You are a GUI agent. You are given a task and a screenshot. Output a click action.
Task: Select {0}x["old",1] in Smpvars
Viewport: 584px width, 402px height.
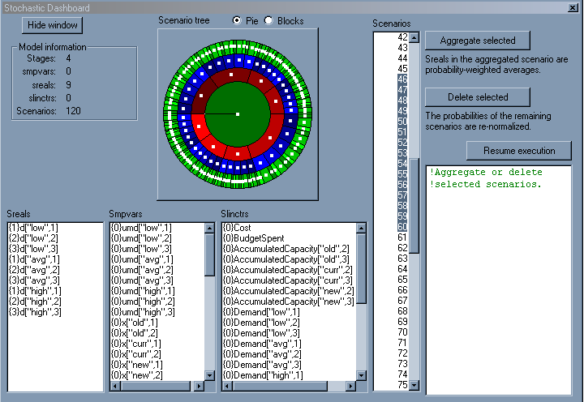(x=135, y=323)
